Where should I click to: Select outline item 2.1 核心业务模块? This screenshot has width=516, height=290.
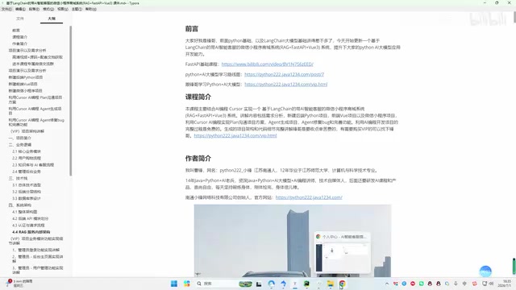27,151
